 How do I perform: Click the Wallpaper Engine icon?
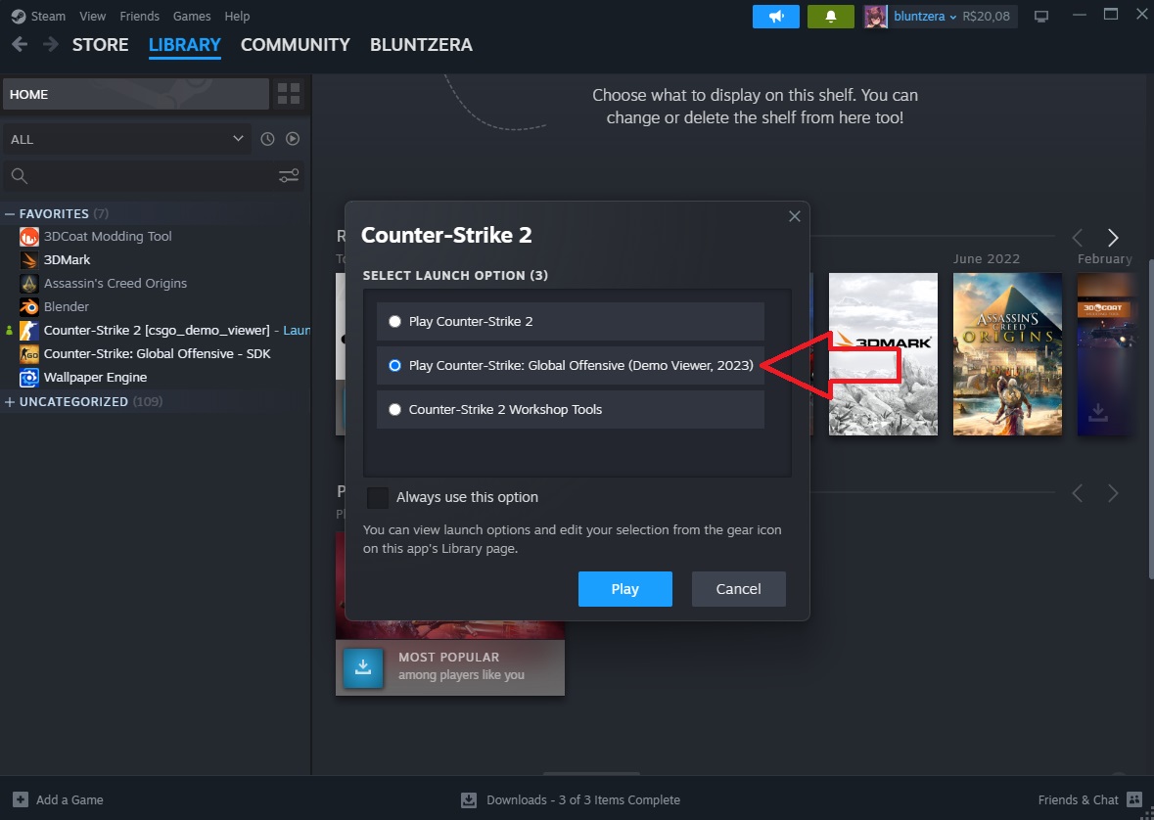(x=28, y=378)
